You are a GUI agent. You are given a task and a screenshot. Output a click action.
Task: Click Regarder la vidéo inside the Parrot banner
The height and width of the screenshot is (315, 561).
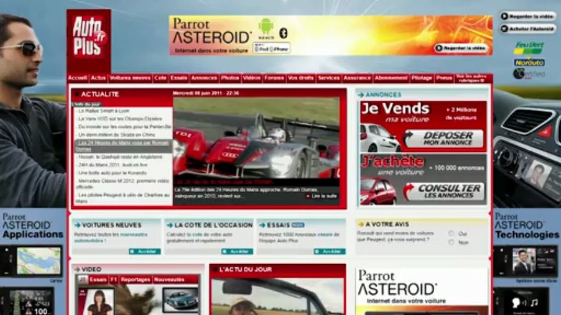[461, 48]
